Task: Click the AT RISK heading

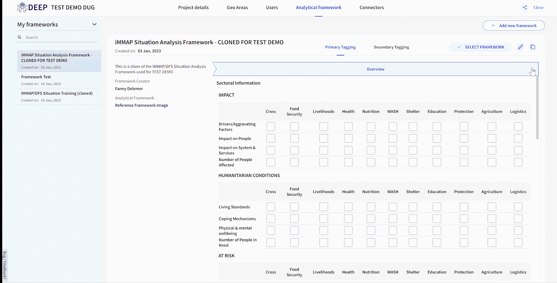Action: click(x=227, y=256)
